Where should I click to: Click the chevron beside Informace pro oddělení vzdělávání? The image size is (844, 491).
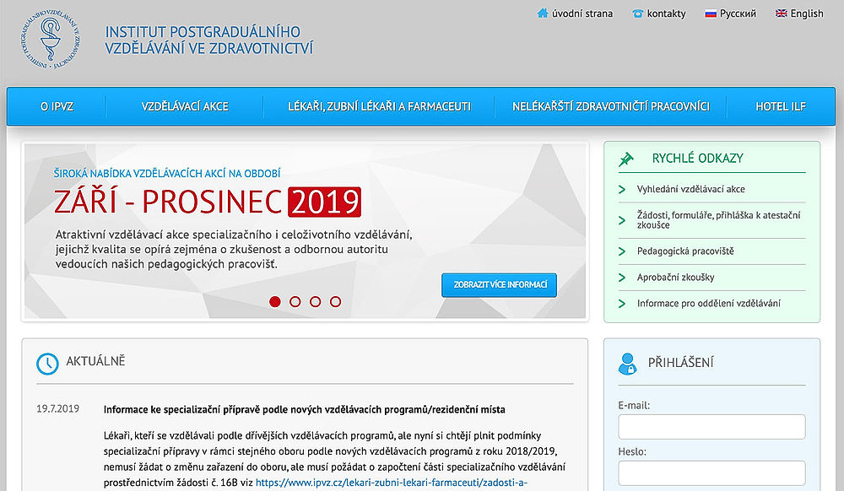[622, 304]
